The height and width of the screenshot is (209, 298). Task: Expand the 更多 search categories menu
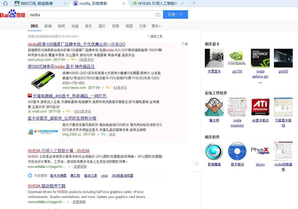pos(156,26)
